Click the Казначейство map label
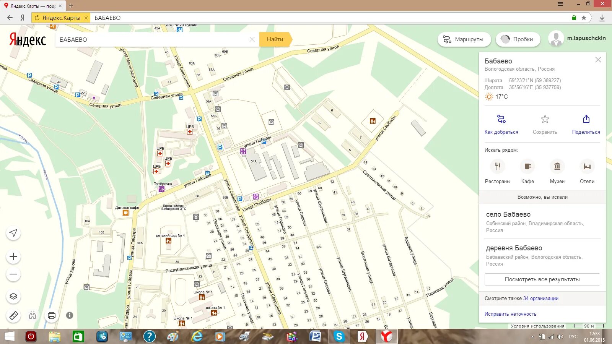Image resolution: width=612 pixels, height=344 pixels. 174,208
